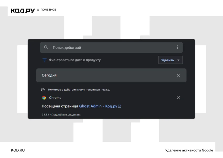
Task: Click the КОД.РУ logo
Action: (23, 11)
